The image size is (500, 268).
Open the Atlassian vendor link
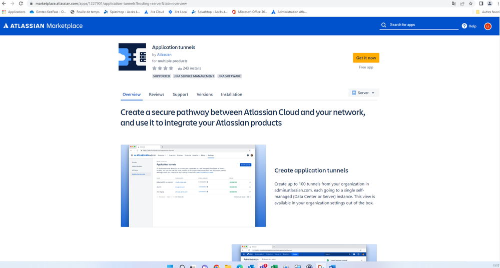(164, 54)
